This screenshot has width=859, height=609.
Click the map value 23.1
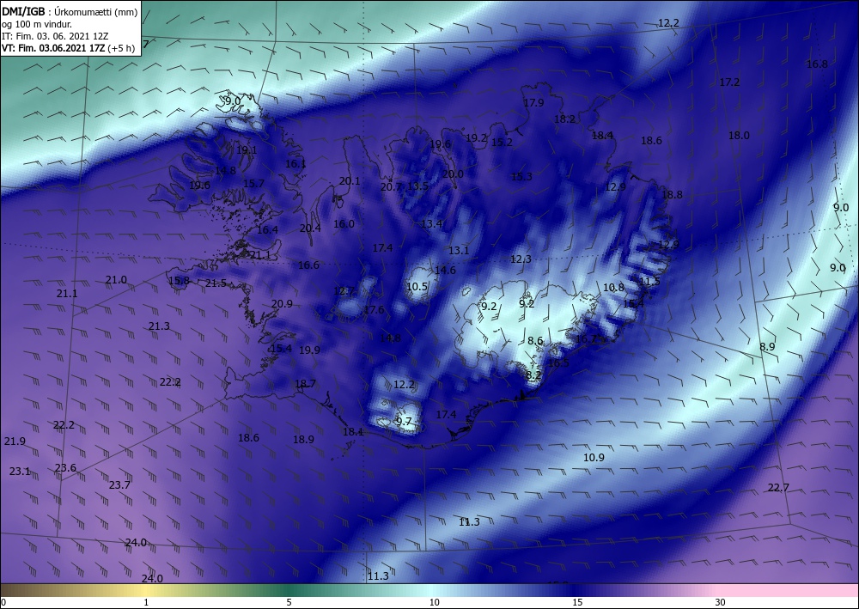pyautogui.click(x=20, y=471)
